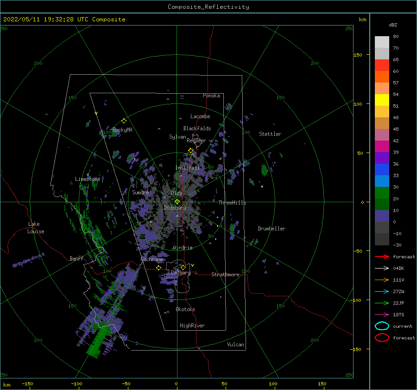Click the Calgary label

tap(181, 273)
